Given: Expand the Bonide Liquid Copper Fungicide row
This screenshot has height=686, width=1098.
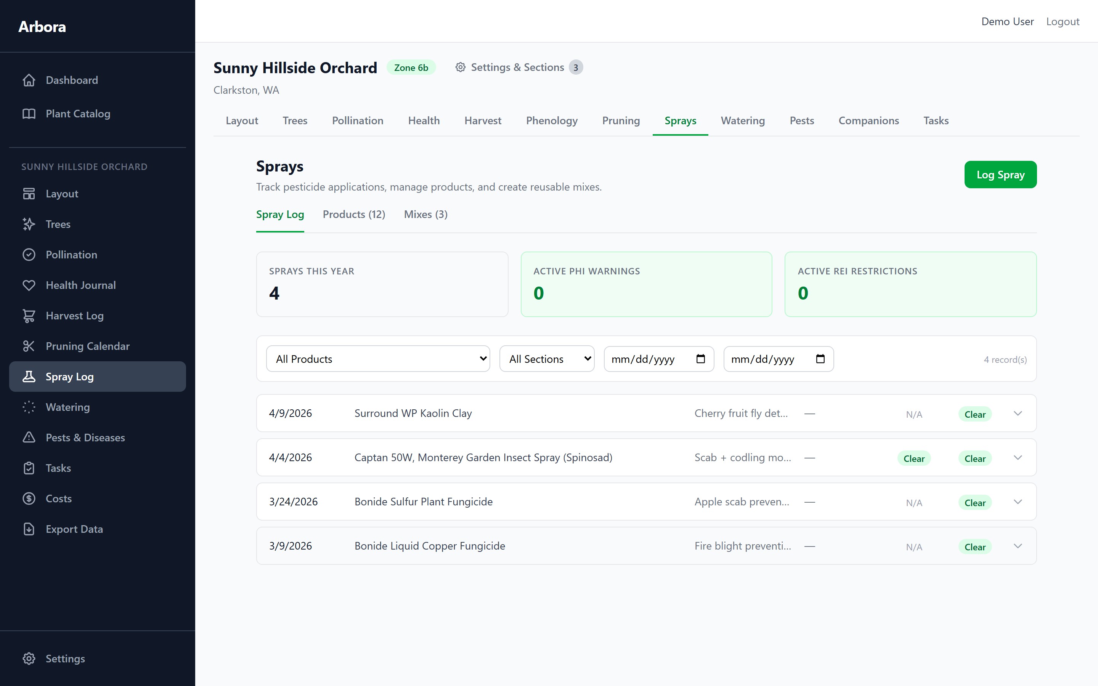Looking at the screenshot, I should click(x=1018, y=546).
